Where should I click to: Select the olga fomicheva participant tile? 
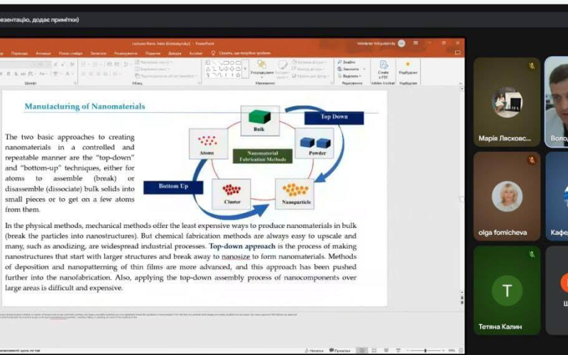pyautogui.click(x=507, y=196)
